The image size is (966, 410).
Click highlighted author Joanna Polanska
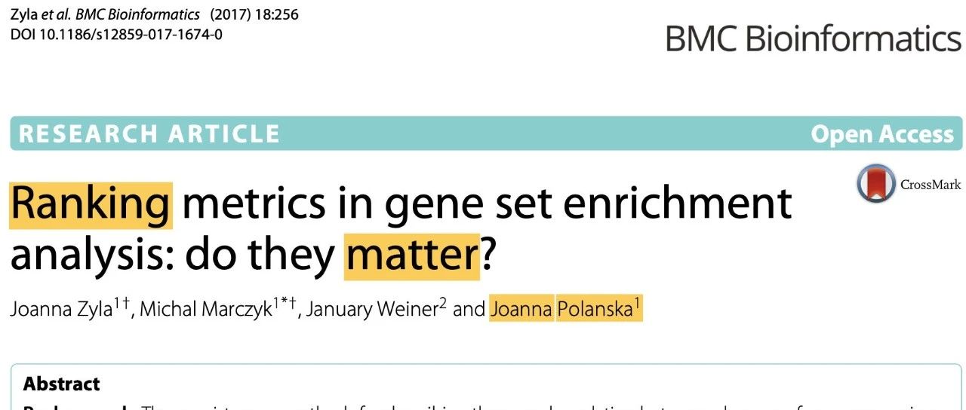pyautogui.click(x=561, y=309)
